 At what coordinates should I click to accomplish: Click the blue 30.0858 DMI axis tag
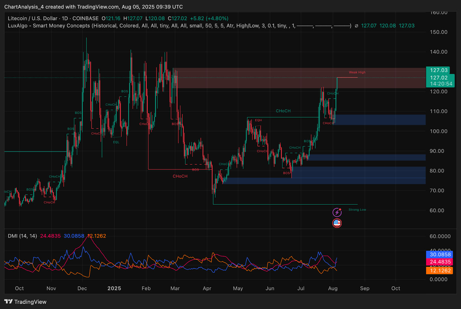[440, 254]
